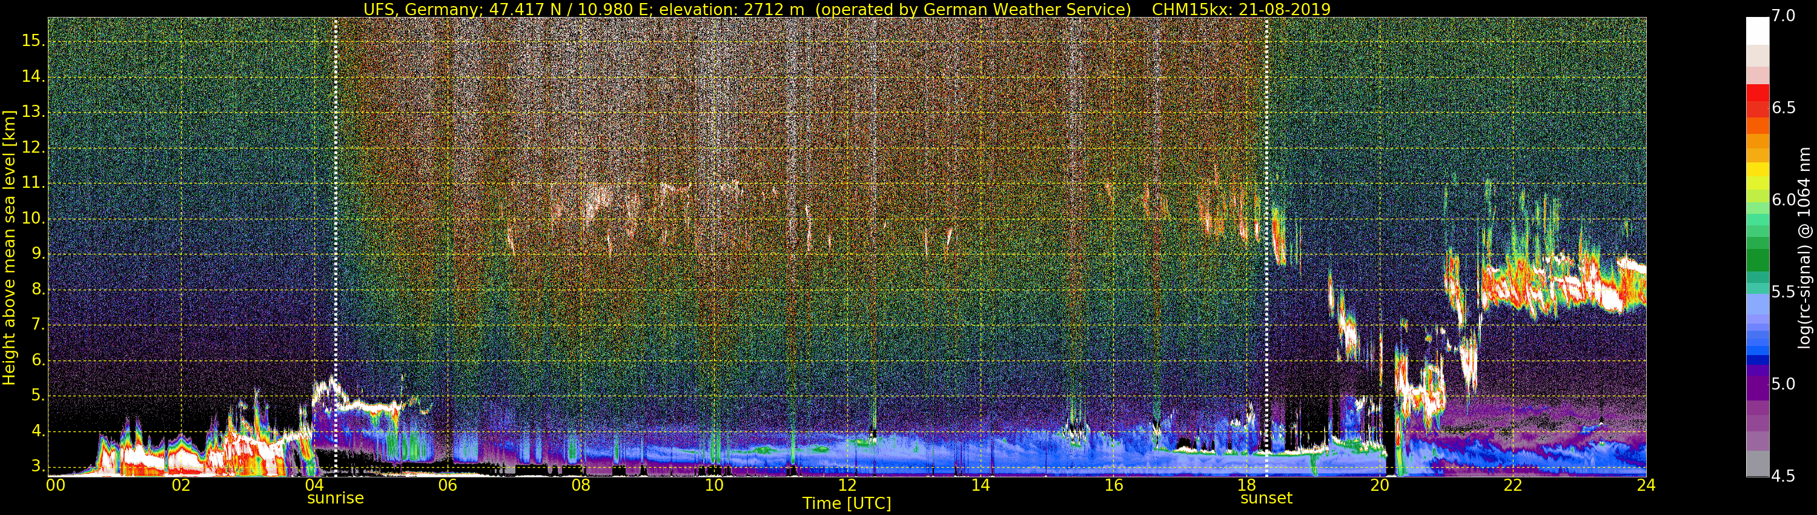Click the "00" time axis tick label
1817x515 pixels.
[56, 485]
